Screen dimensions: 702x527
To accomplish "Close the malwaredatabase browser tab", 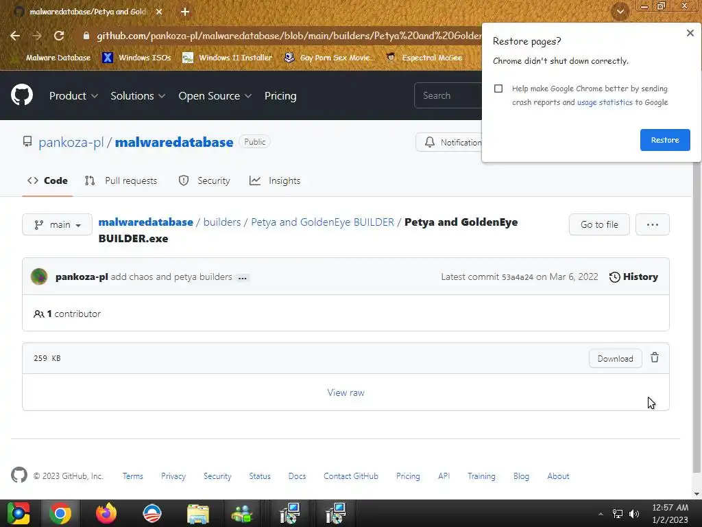I will [x=159, y=12].
